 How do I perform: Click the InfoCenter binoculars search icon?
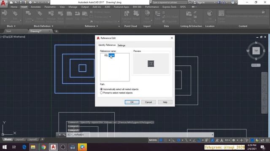point(190,3)
